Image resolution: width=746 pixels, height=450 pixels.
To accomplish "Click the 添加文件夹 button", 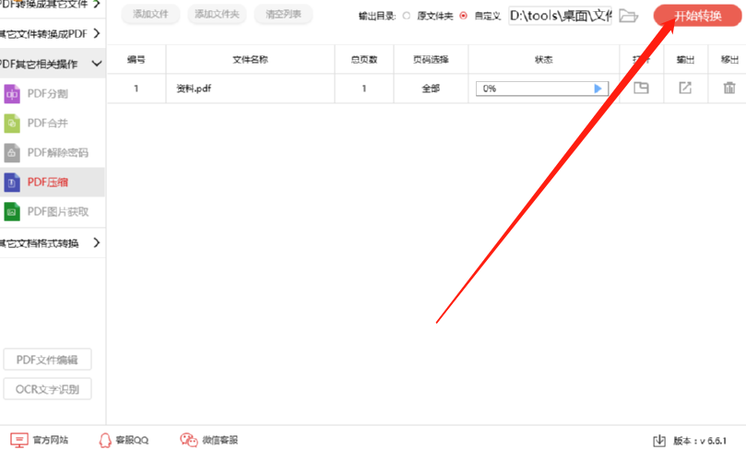I will tap(217, 14).
